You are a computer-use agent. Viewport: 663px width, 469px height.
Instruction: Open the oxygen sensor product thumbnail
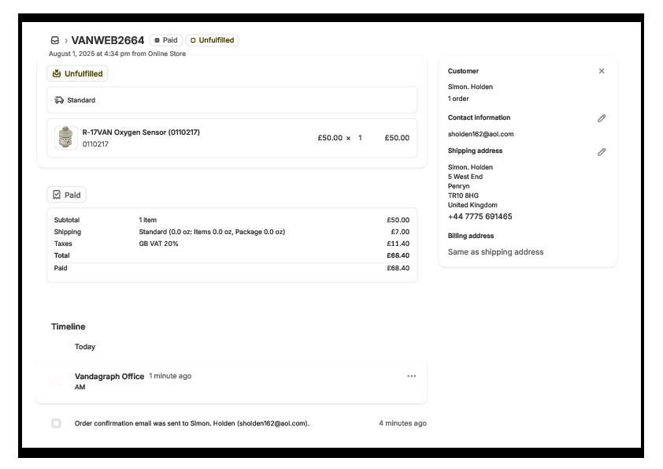[x=66, y=138]
